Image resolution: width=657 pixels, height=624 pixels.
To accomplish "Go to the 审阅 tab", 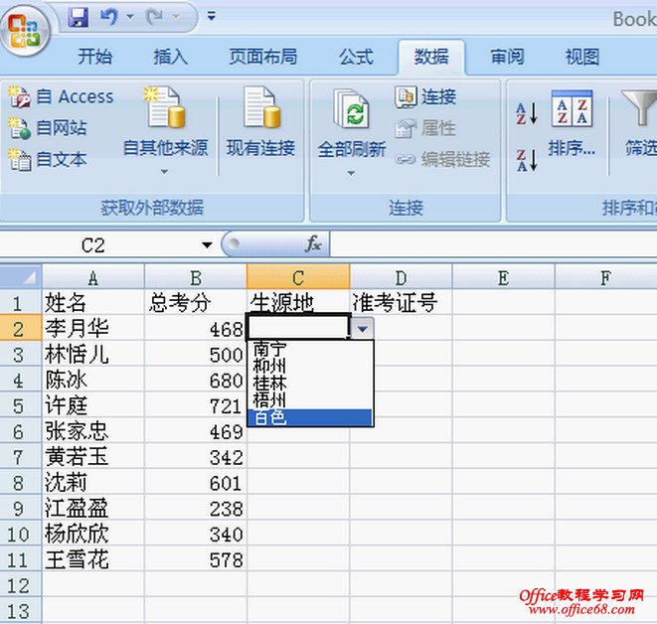I will click(x=508, y=57).
